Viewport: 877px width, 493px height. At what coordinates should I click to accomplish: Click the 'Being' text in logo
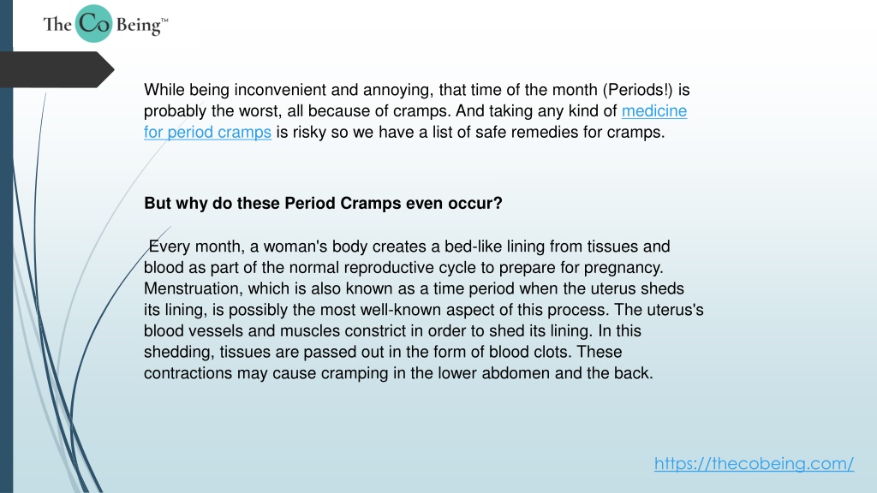[138, 25]
